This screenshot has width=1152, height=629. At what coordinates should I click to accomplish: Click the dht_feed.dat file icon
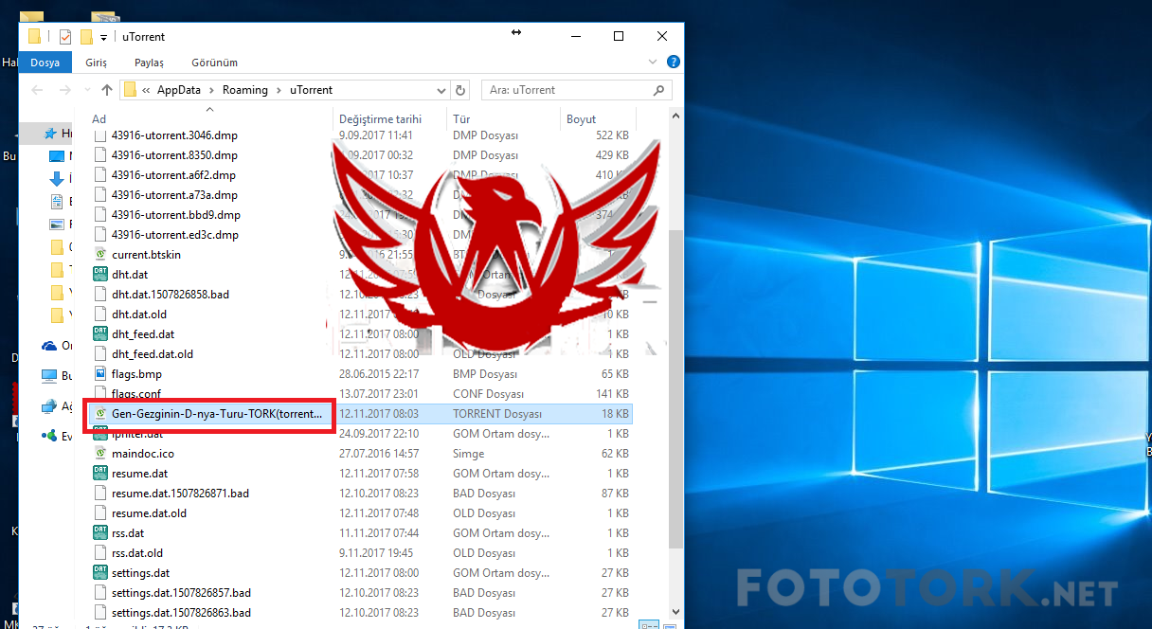tap(100, 333)
